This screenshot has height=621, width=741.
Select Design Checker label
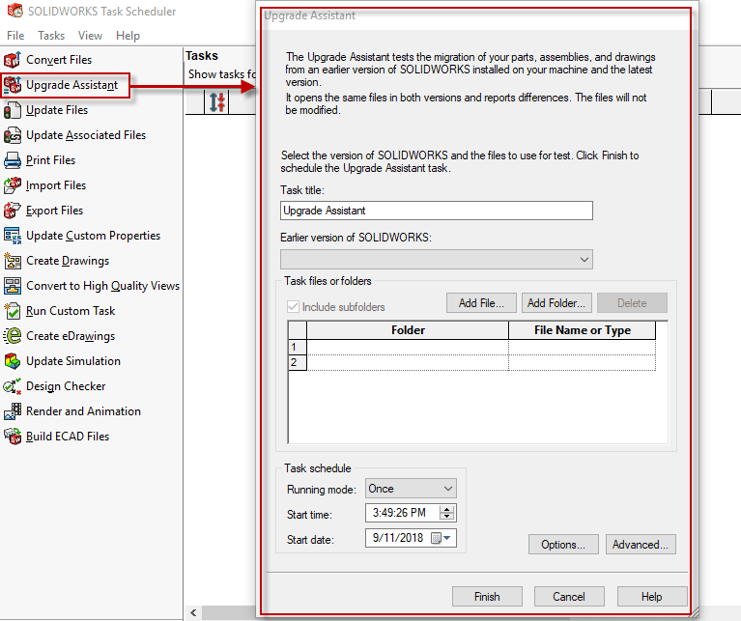click(66, 385)
